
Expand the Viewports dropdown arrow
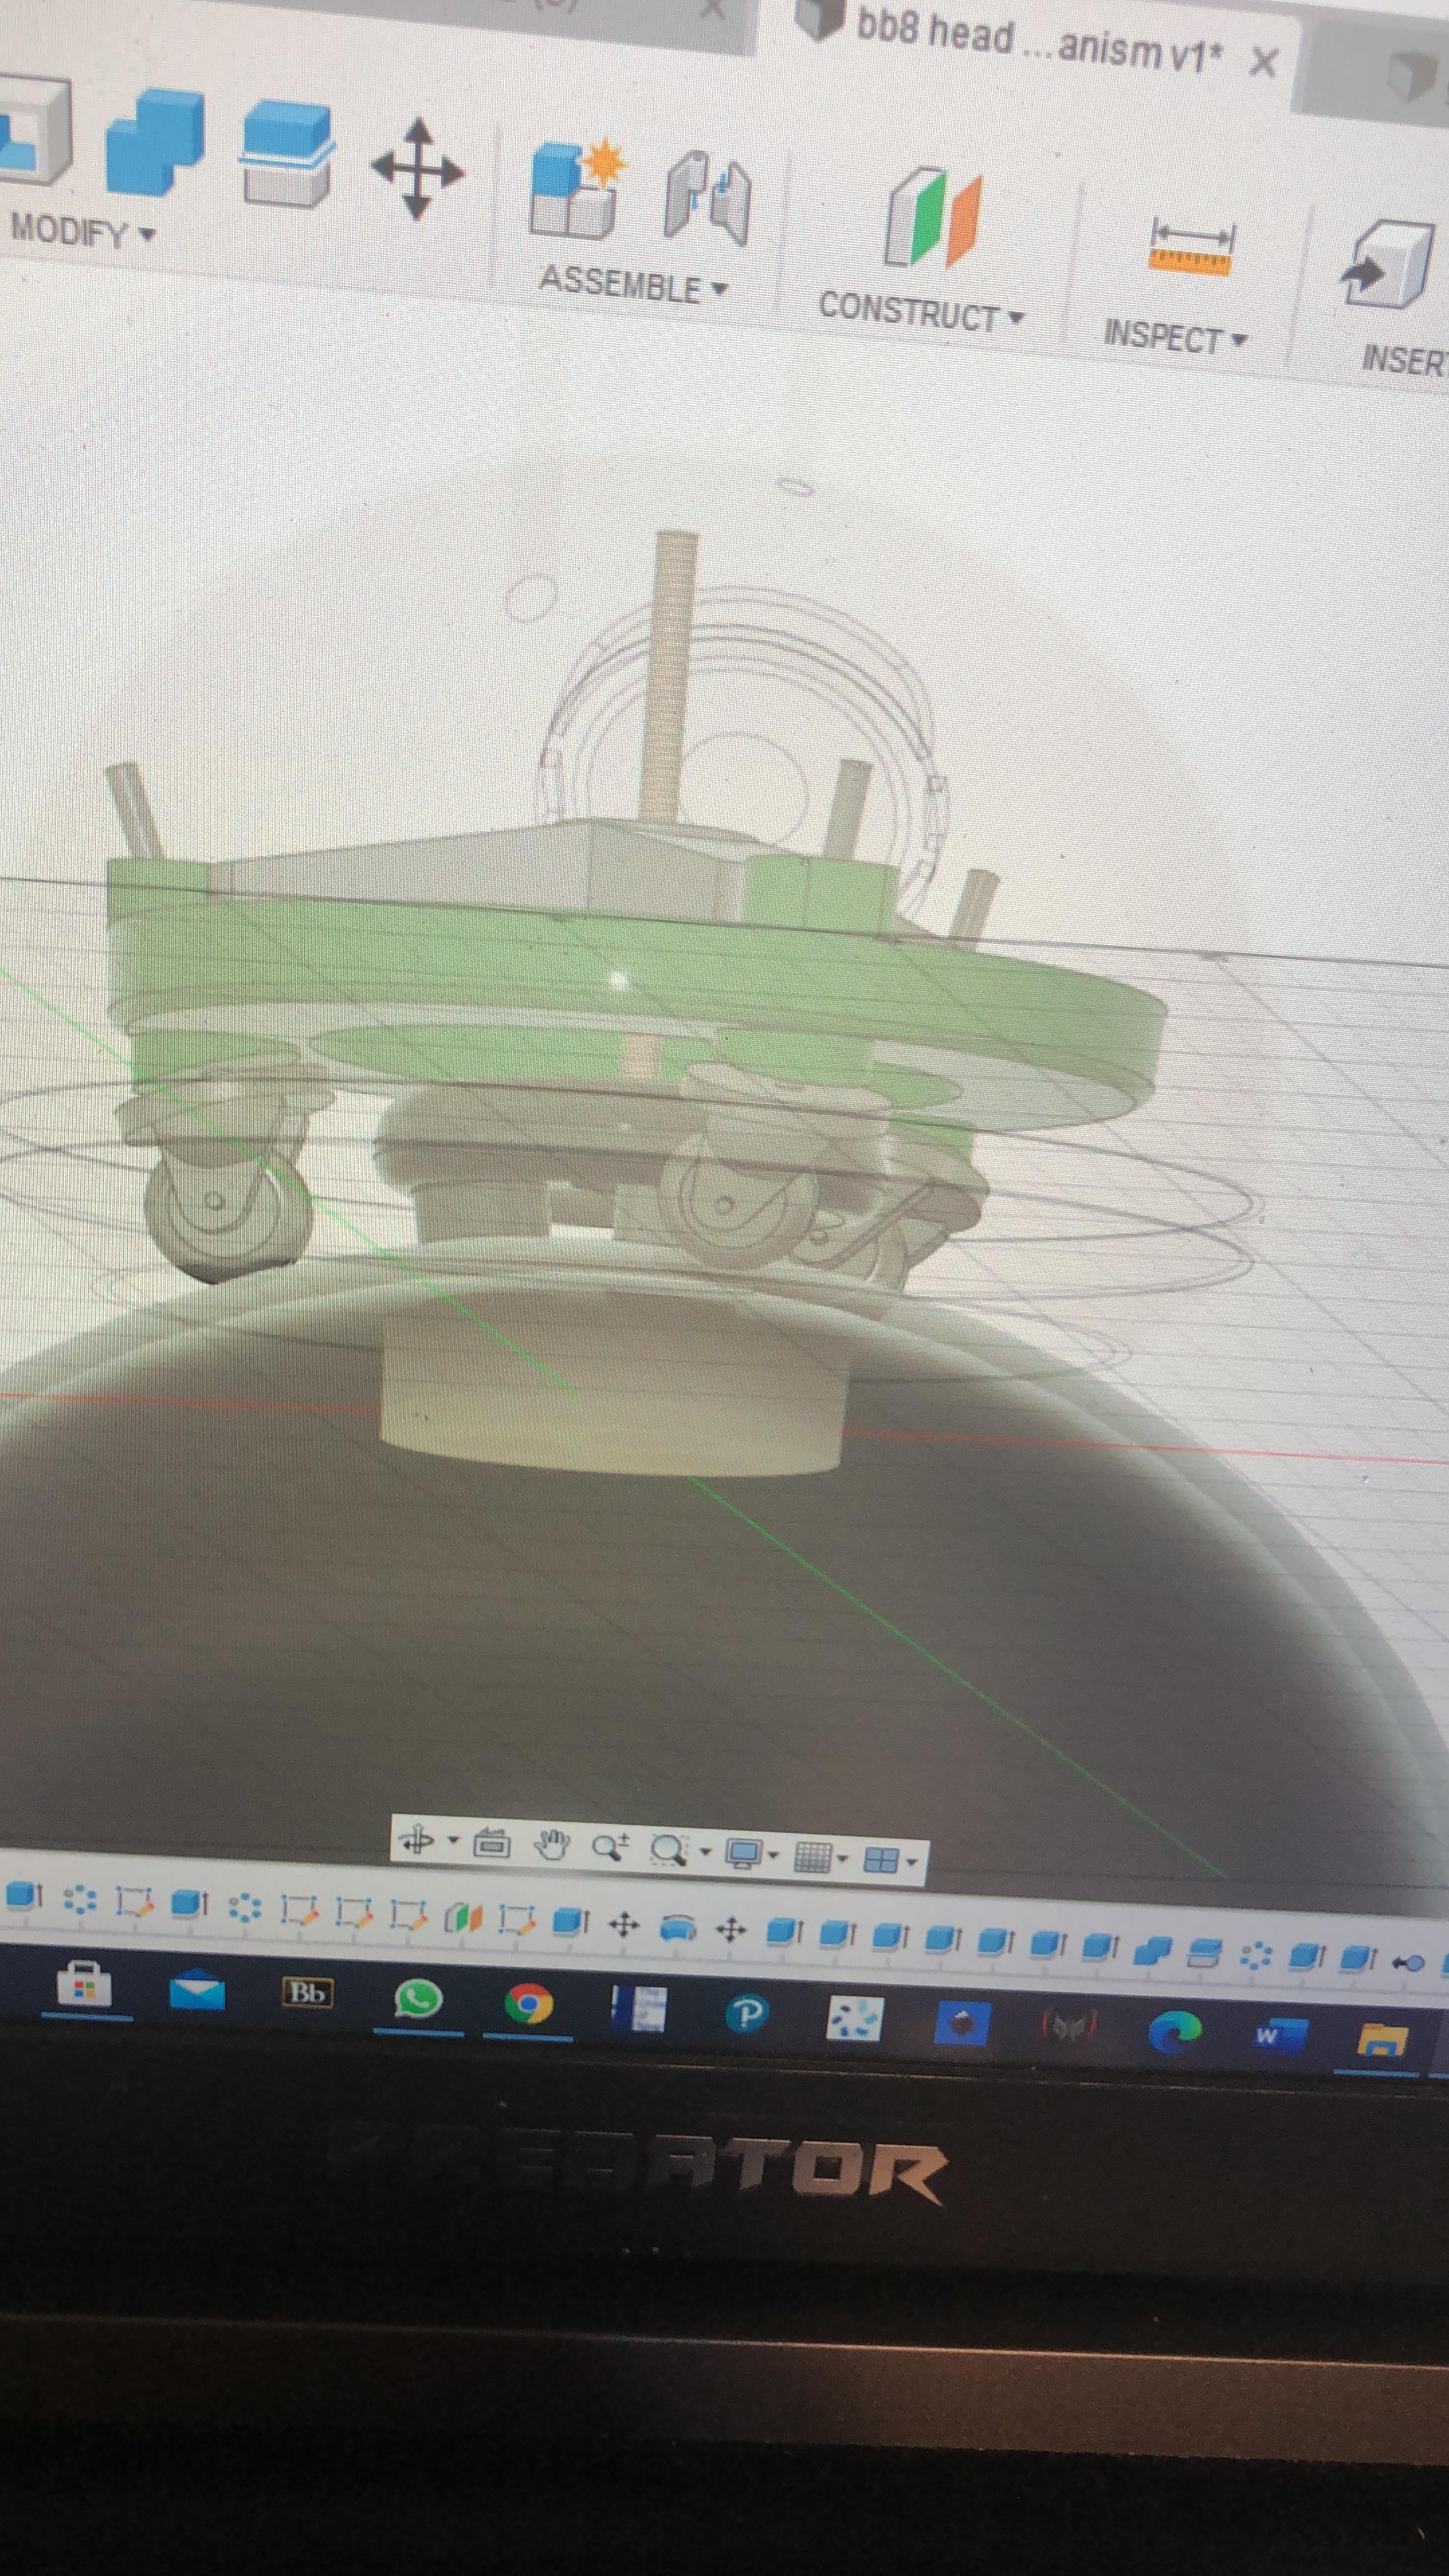pos(911,1863)
